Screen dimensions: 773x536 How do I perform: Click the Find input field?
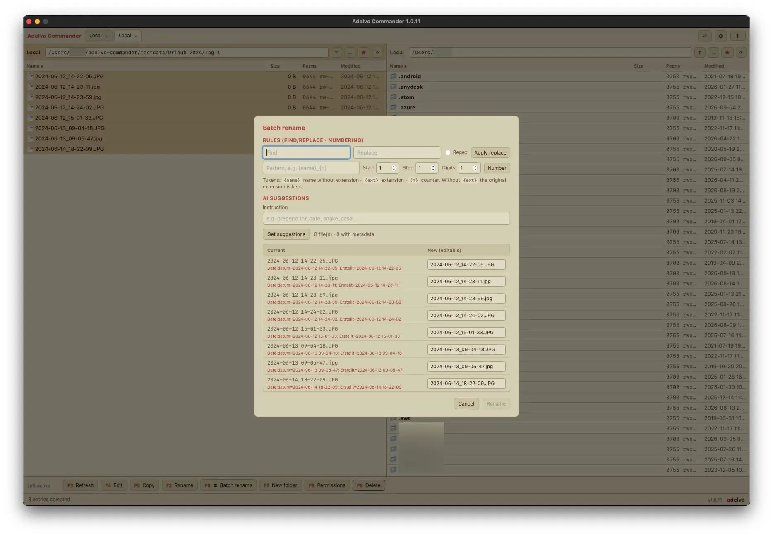(307, 152)
